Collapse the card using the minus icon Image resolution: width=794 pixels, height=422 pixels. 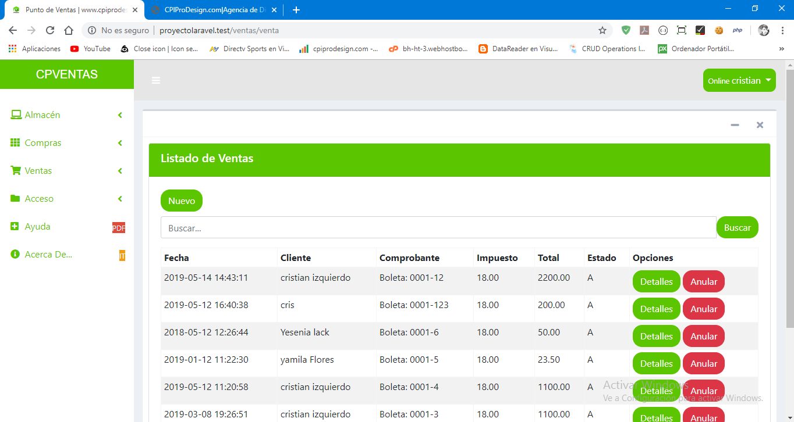[x=735, y=125]
